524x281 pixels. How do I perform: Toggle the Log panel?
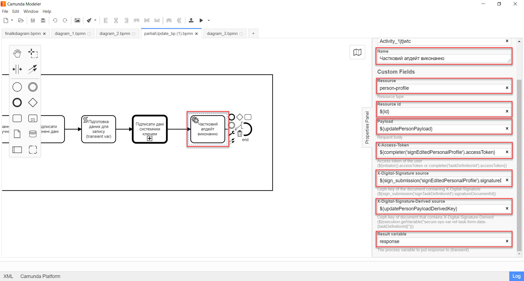516,276
